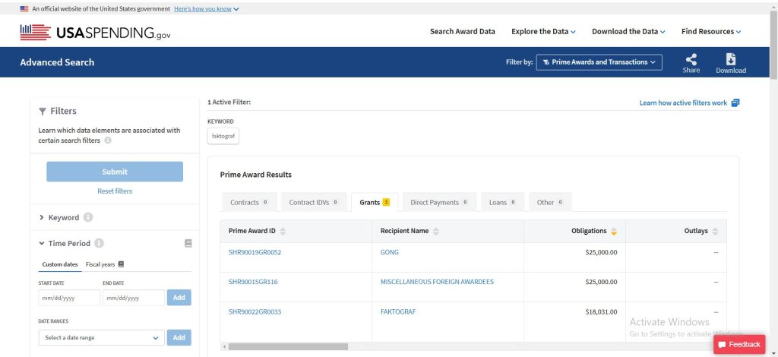The height and width of the screenshot is (357, 778).
Task: Select the Grants tab
Action: pyautogui.click(x=375, y=202)
